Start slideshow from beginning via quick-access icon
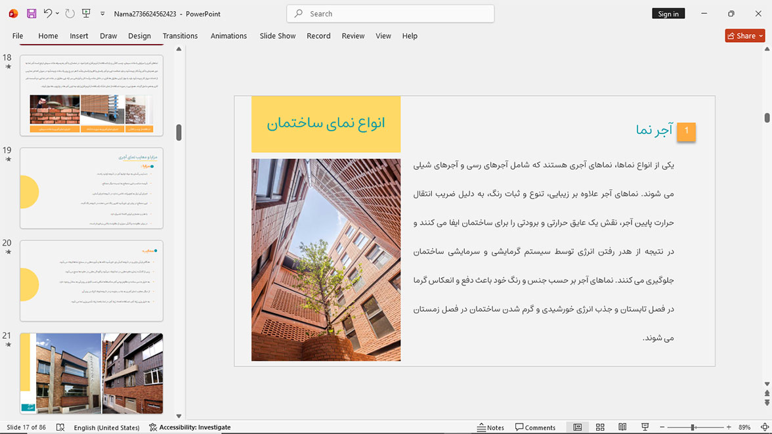This screenshot has width=772, height=434. click(86, 14)
